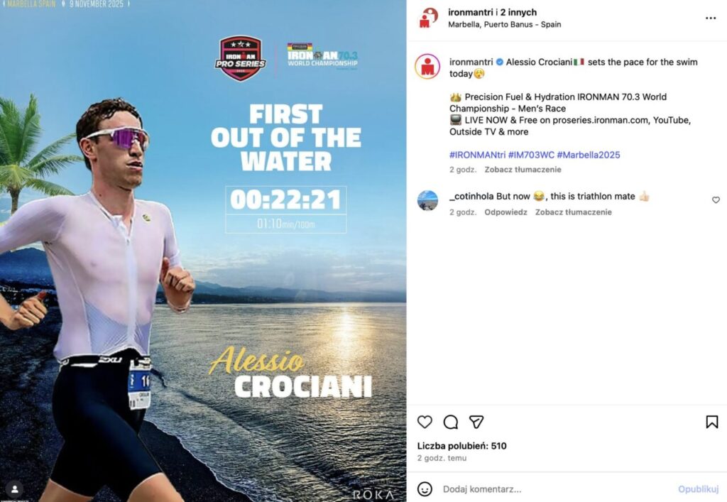Open the #Marbella2025 hashtag link
The width and height of the screenshot is (727, 502).
(589, 155)
